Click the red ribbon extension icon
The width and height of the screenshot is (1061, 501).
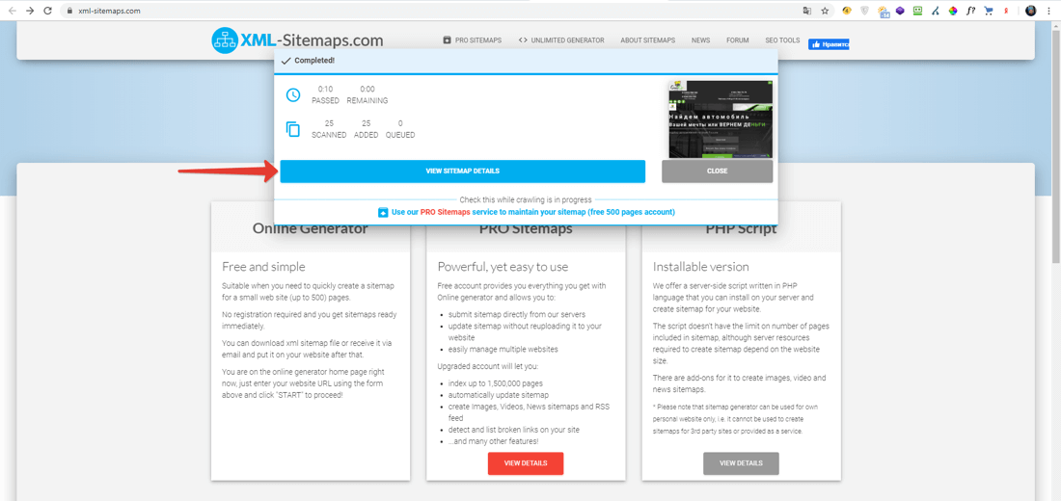click(1006, 11)
